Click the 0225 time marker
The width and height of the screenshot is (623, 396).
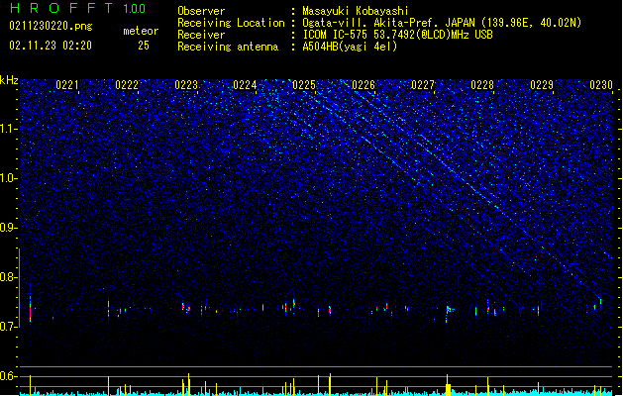coord(304,84)
